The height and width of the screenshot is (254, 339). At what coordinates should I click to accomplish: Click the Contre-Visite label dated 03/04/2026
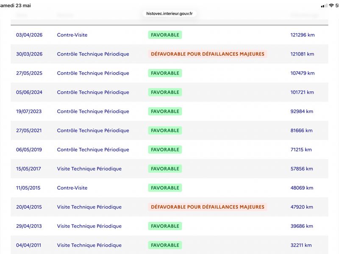[x=72, y=35]
